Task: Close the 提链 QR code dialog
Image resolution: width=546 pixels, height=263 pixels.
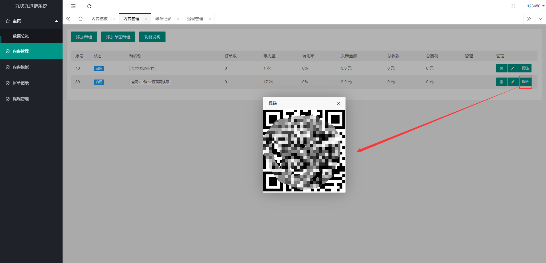Action: pos(339,103)
